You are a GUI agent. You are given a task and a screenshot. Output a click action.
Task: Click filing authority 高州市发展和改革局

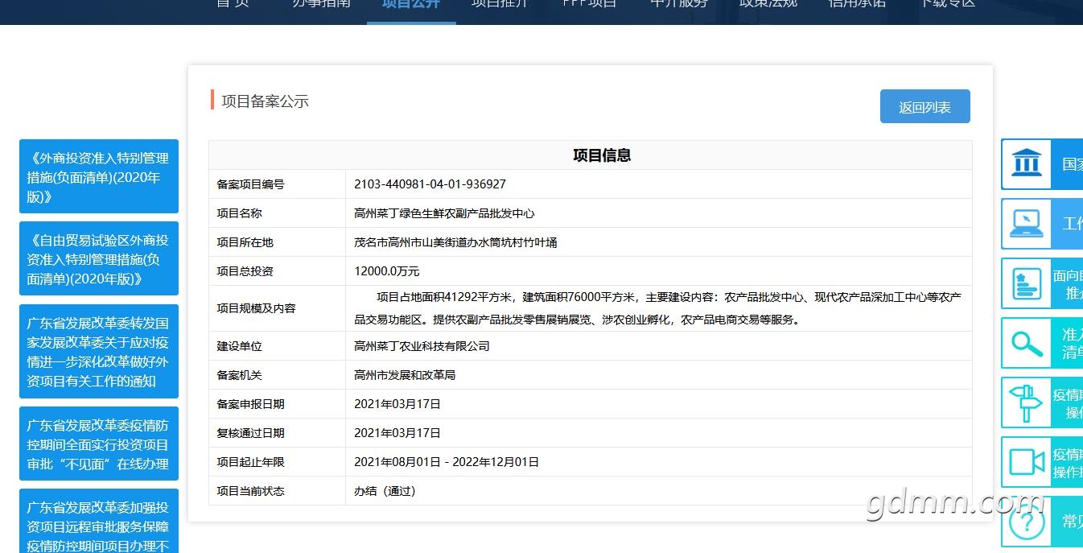405,375
